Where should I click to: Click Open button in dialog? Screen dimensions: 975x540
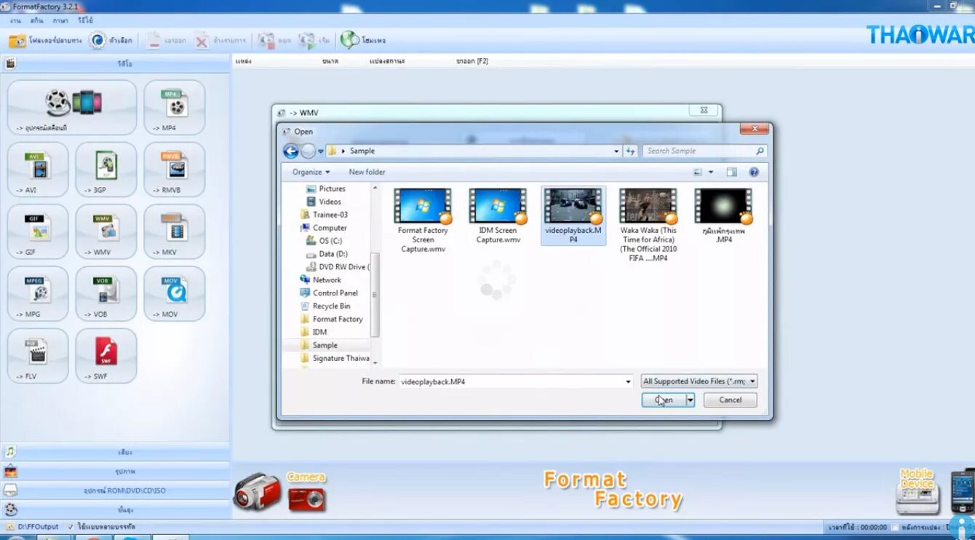(664, 400)
